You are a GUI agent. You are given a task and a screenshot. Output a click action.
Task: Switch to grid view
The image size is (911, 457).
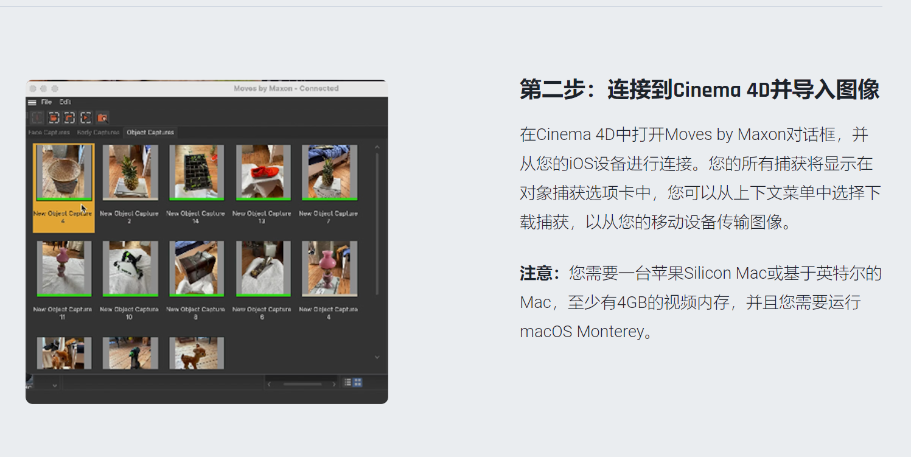pos(358,382)
